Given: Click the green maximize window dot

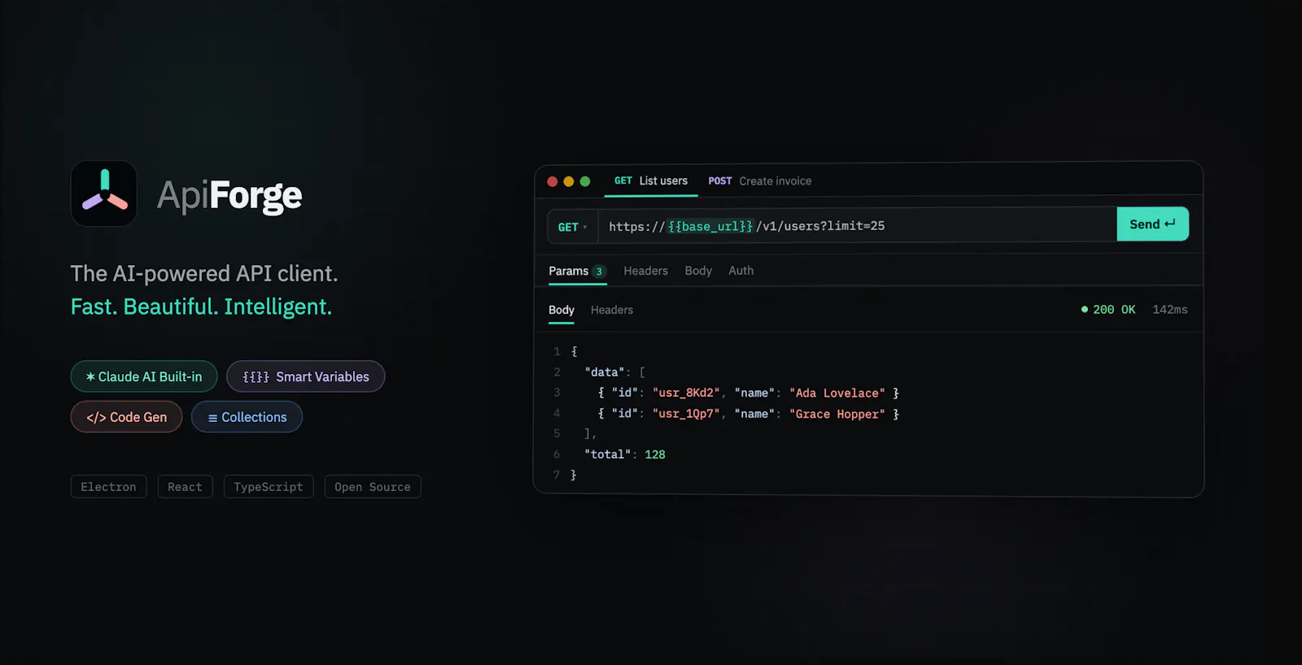Looking at the screenshot, I should pyautogui.click(x=585, y=181).
